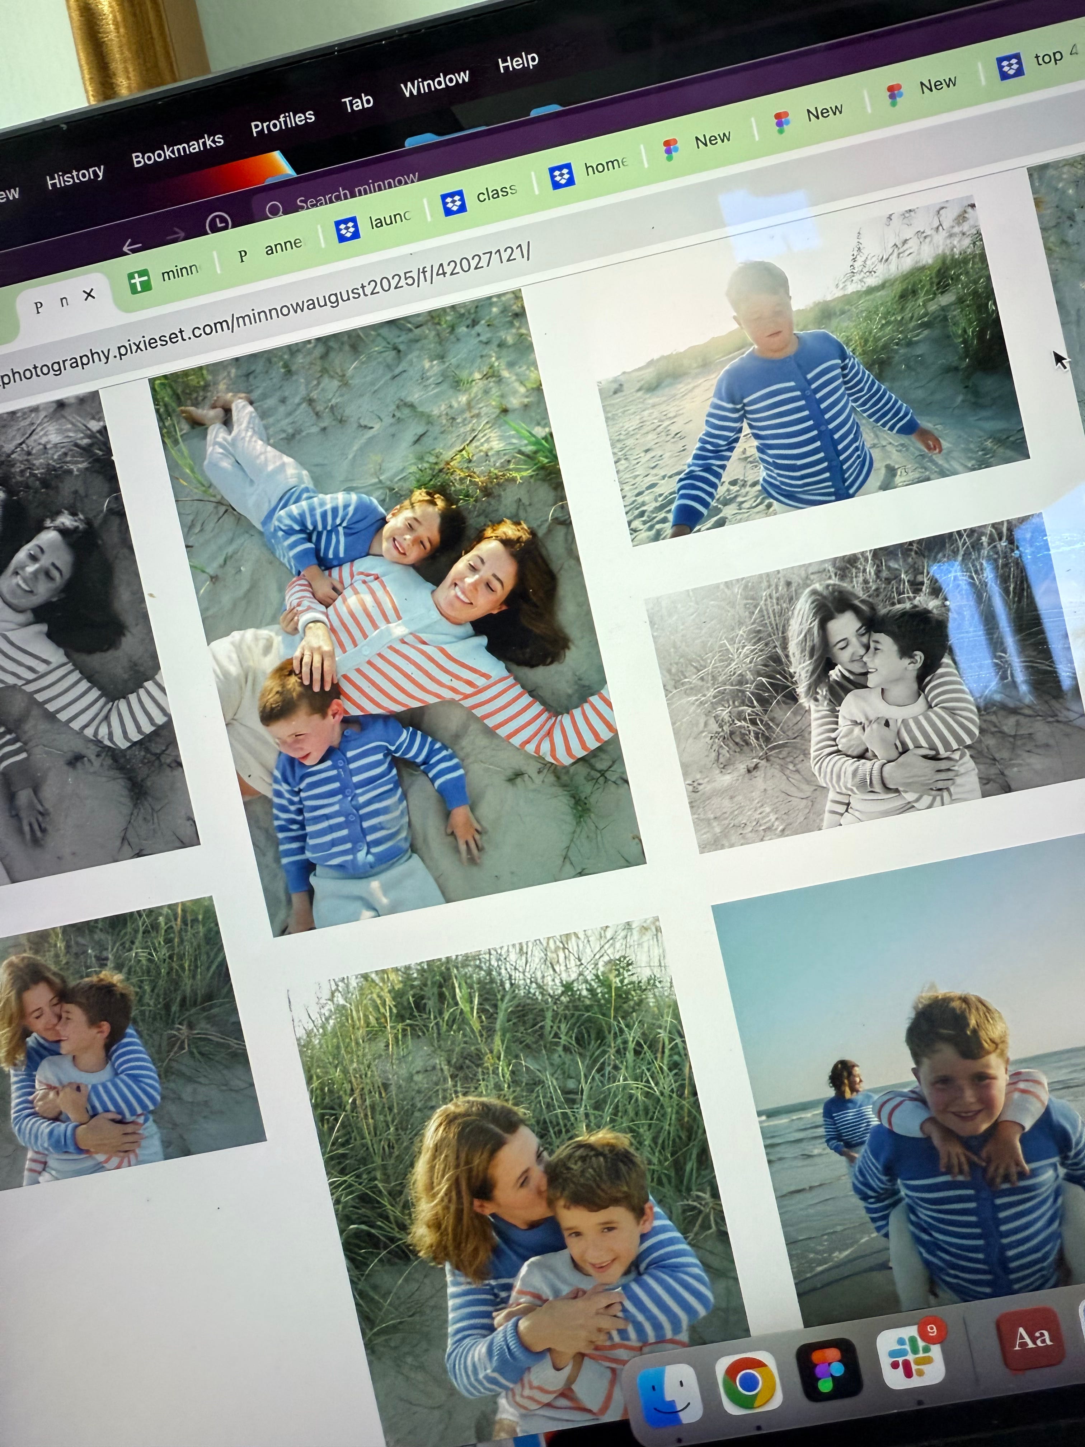Open the Bookmarks menu
The height and width of the screenshot is (1447, 1085).
coord(177,149)
